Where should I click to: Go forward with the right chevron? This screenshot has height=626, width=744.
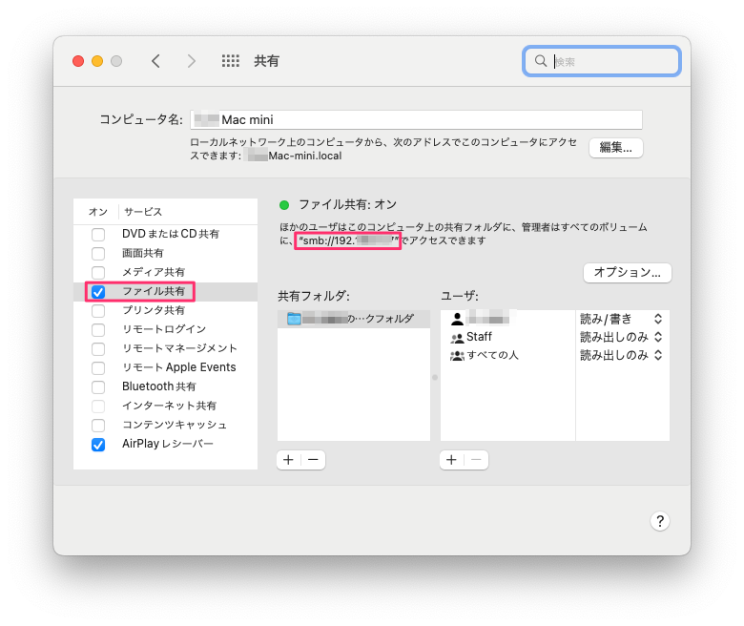[191, 61]
